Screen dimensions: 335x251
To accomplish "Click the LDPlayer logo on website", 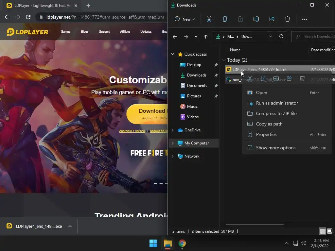I will 27,32.
